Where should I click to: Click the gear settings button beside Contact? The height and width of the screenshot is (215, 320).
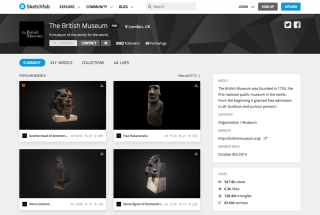click(105, 43)
